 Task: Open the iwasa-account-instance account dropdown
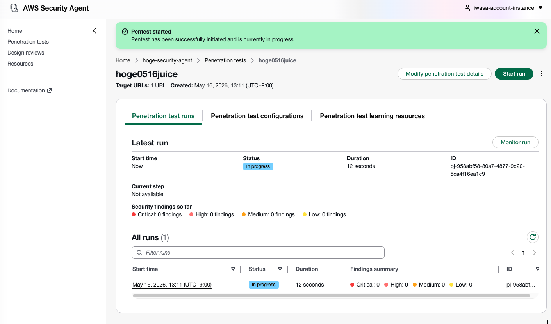[x=503, y=8]
